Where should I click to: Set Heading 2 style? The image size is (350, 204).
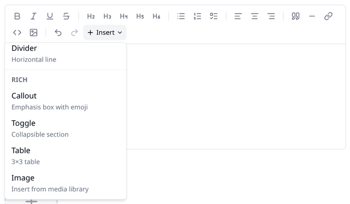tap(91, 16)
